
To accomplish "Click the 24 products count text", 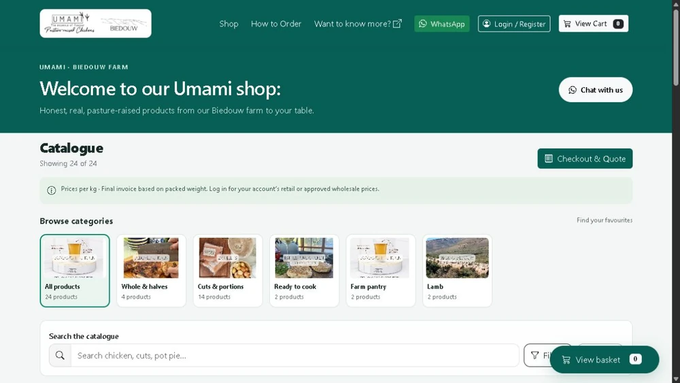I will click(61, 297).
